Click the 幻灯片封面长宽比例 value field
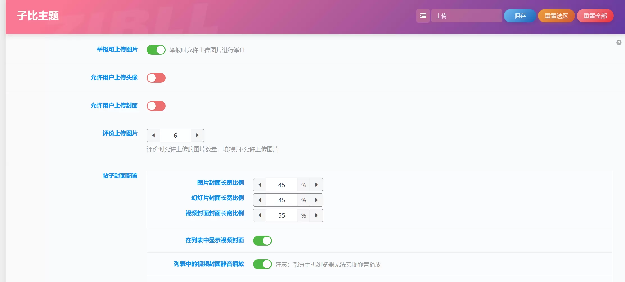Viewport: 625px width, 282px height. point(282,200)
